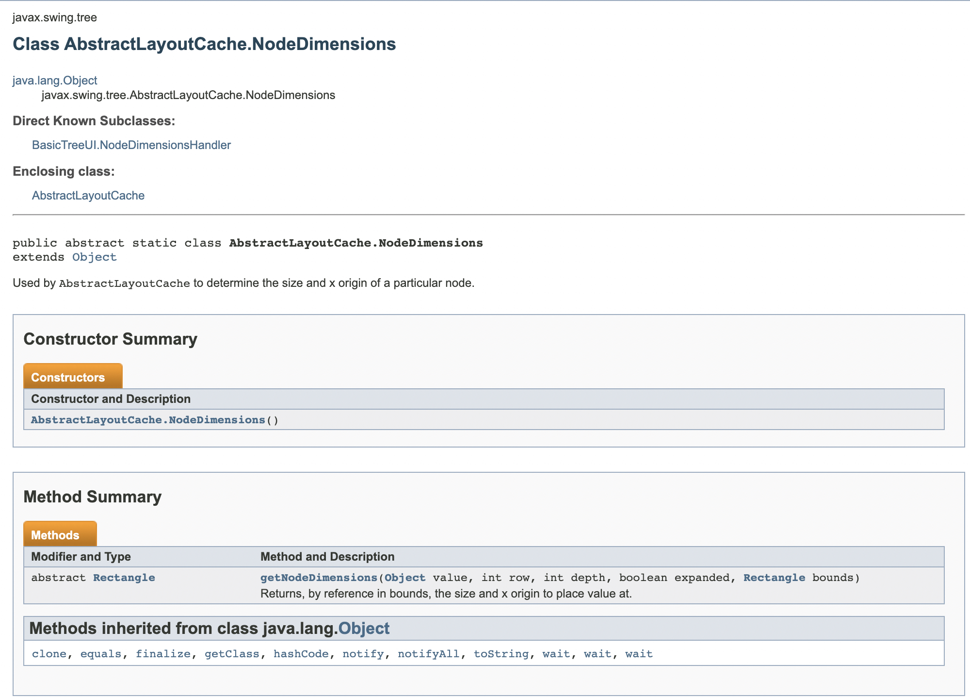Image resolution: width=970 pixels, height=698 pixels.
Task: Open the equals inherited method link
Action: coord(101,654)
